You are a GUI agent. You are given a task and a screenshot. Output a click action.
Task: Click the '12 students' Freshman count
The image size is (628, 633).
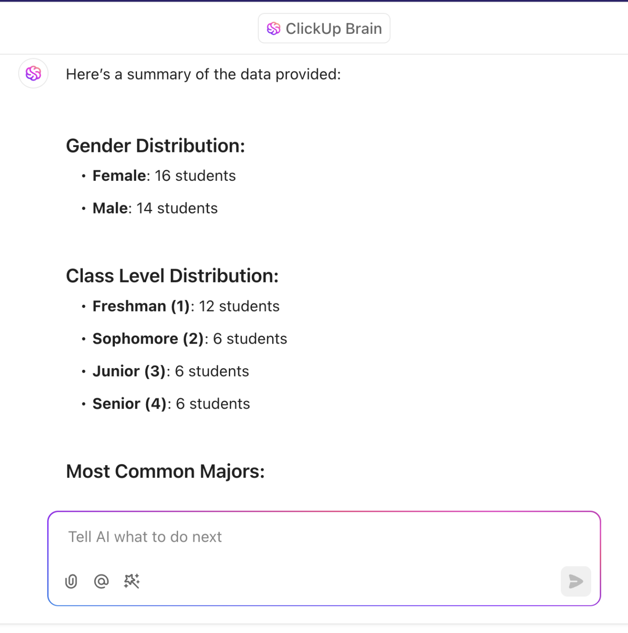239,306
